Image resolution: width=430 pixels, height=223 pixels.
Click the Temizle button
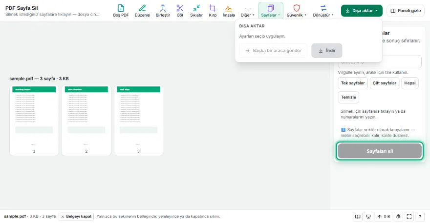(348, 97)
